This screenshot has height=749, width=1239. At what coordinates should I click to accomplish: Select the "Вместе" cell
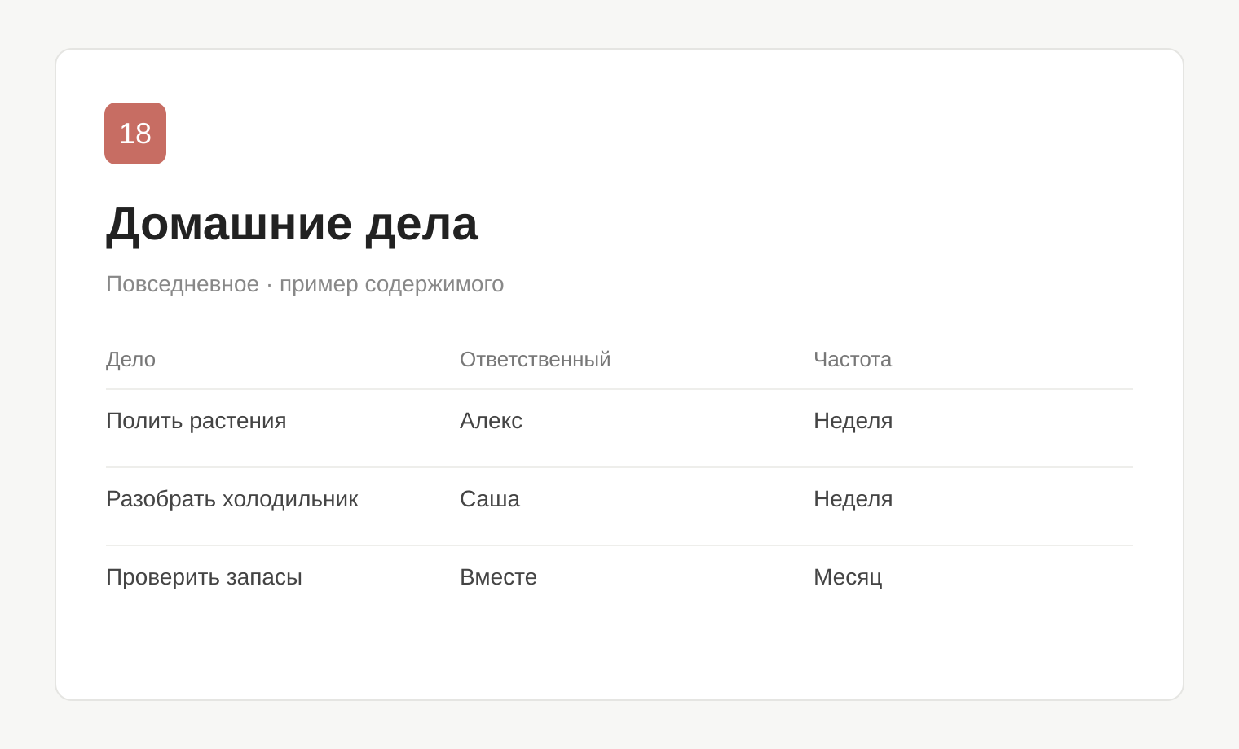[498, 577]
